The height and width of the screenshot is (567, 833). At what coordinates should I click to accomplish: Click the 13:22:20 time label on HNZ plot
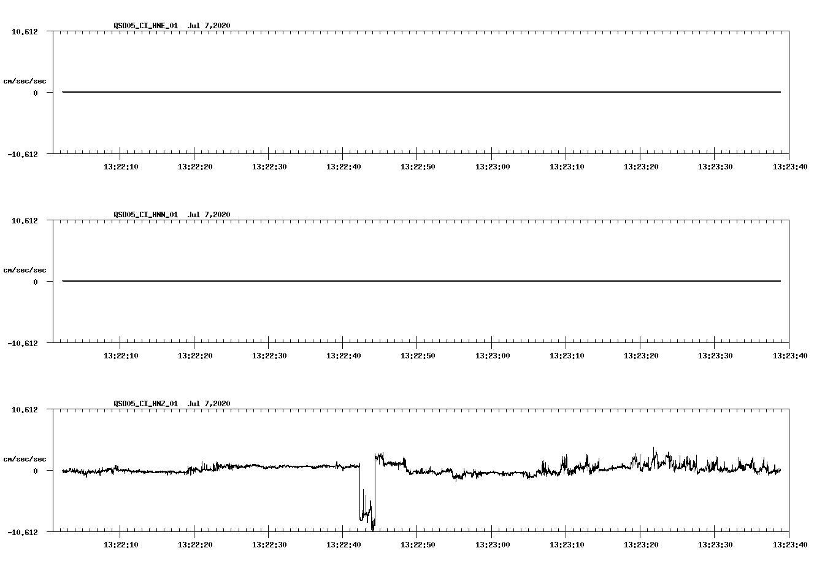[x=195, y=545]
